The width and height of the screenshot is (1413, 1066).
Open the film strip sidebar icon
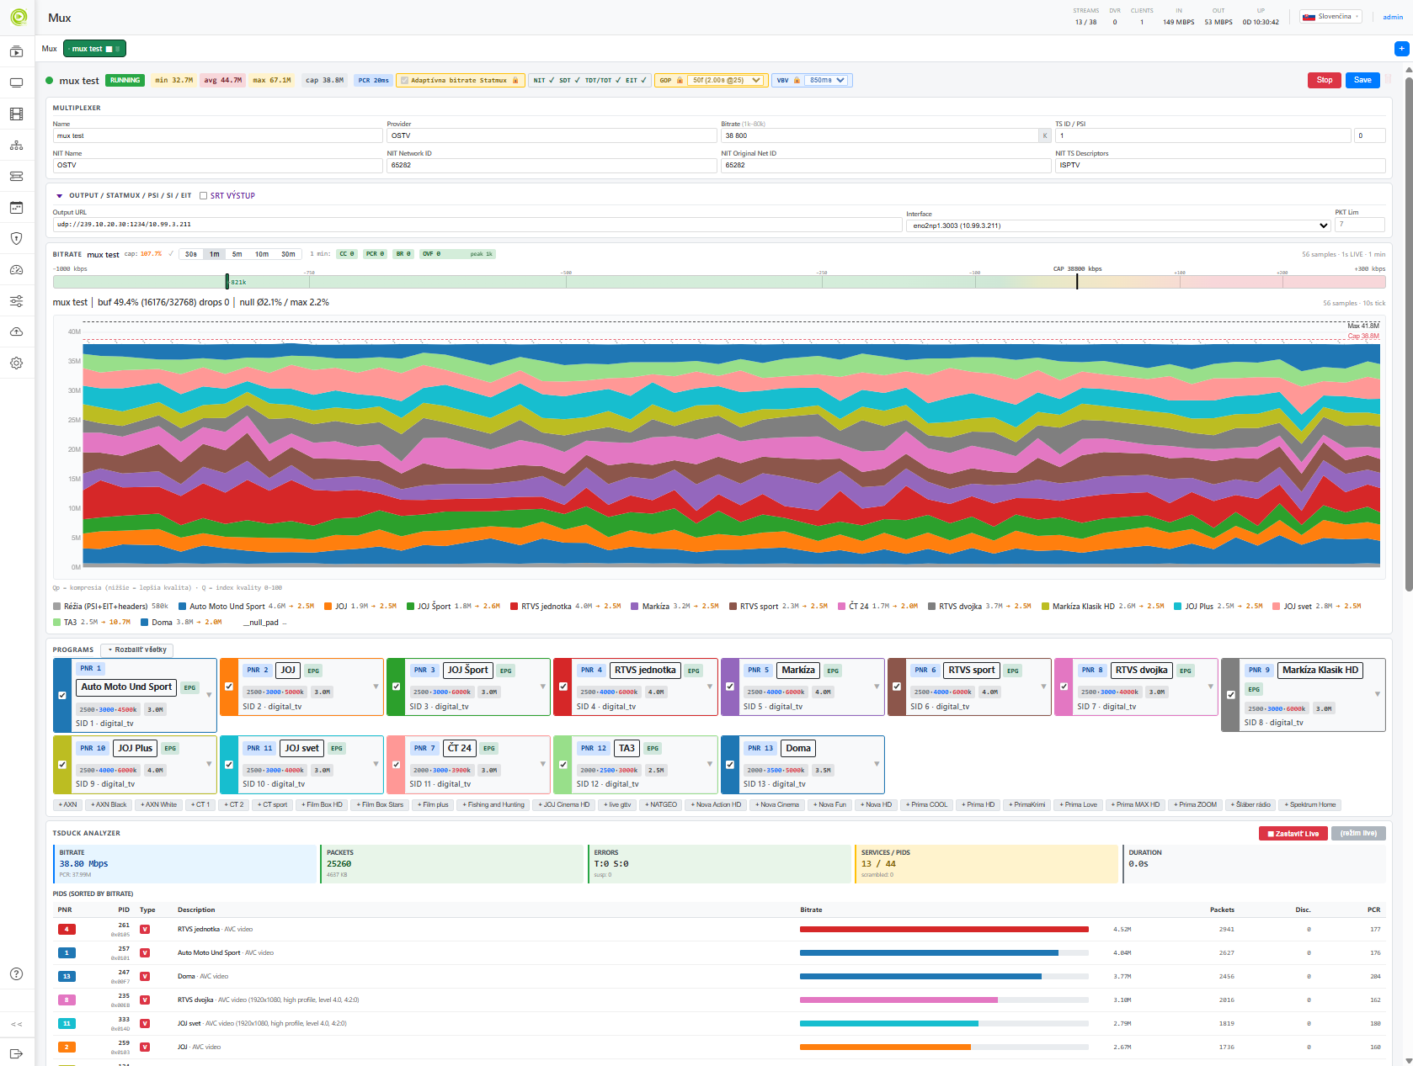(x=16, y=114)
